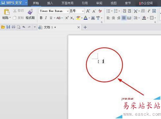The image size is (161, 119).
Task: Click the phonetic guide icon
Action: coord(98,18)
